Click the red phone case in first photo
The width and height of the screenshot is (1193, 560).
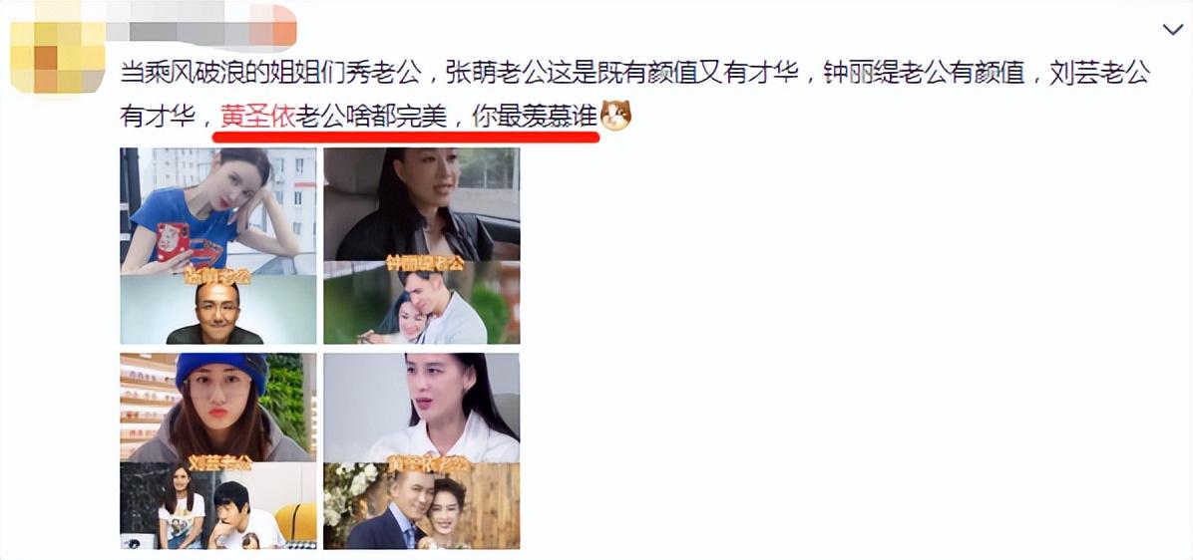174,243
